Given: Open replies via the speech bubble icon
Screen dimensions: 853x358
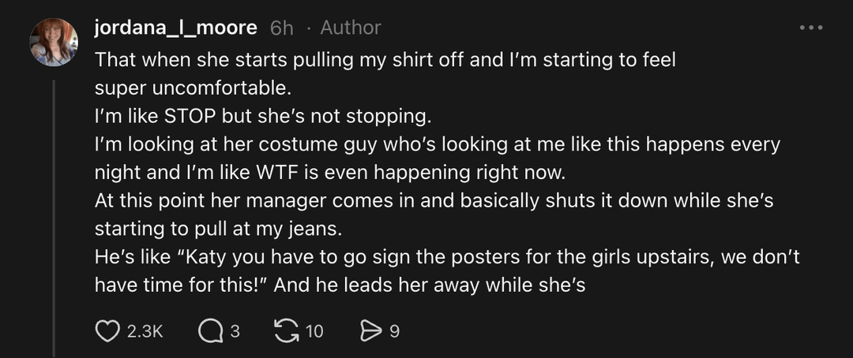Looking at the screenshot, I should pos(209,331).
